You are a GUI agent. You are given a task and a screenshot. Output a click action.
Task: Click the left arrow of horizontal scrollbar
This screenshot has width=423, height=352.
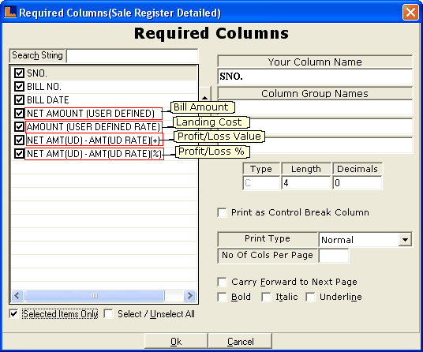click(17, 295)
